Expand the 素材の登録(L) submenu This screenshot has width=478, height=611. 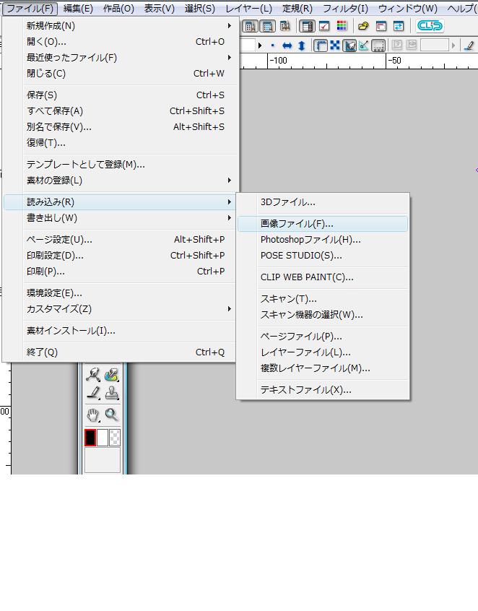tap(121, 181)
